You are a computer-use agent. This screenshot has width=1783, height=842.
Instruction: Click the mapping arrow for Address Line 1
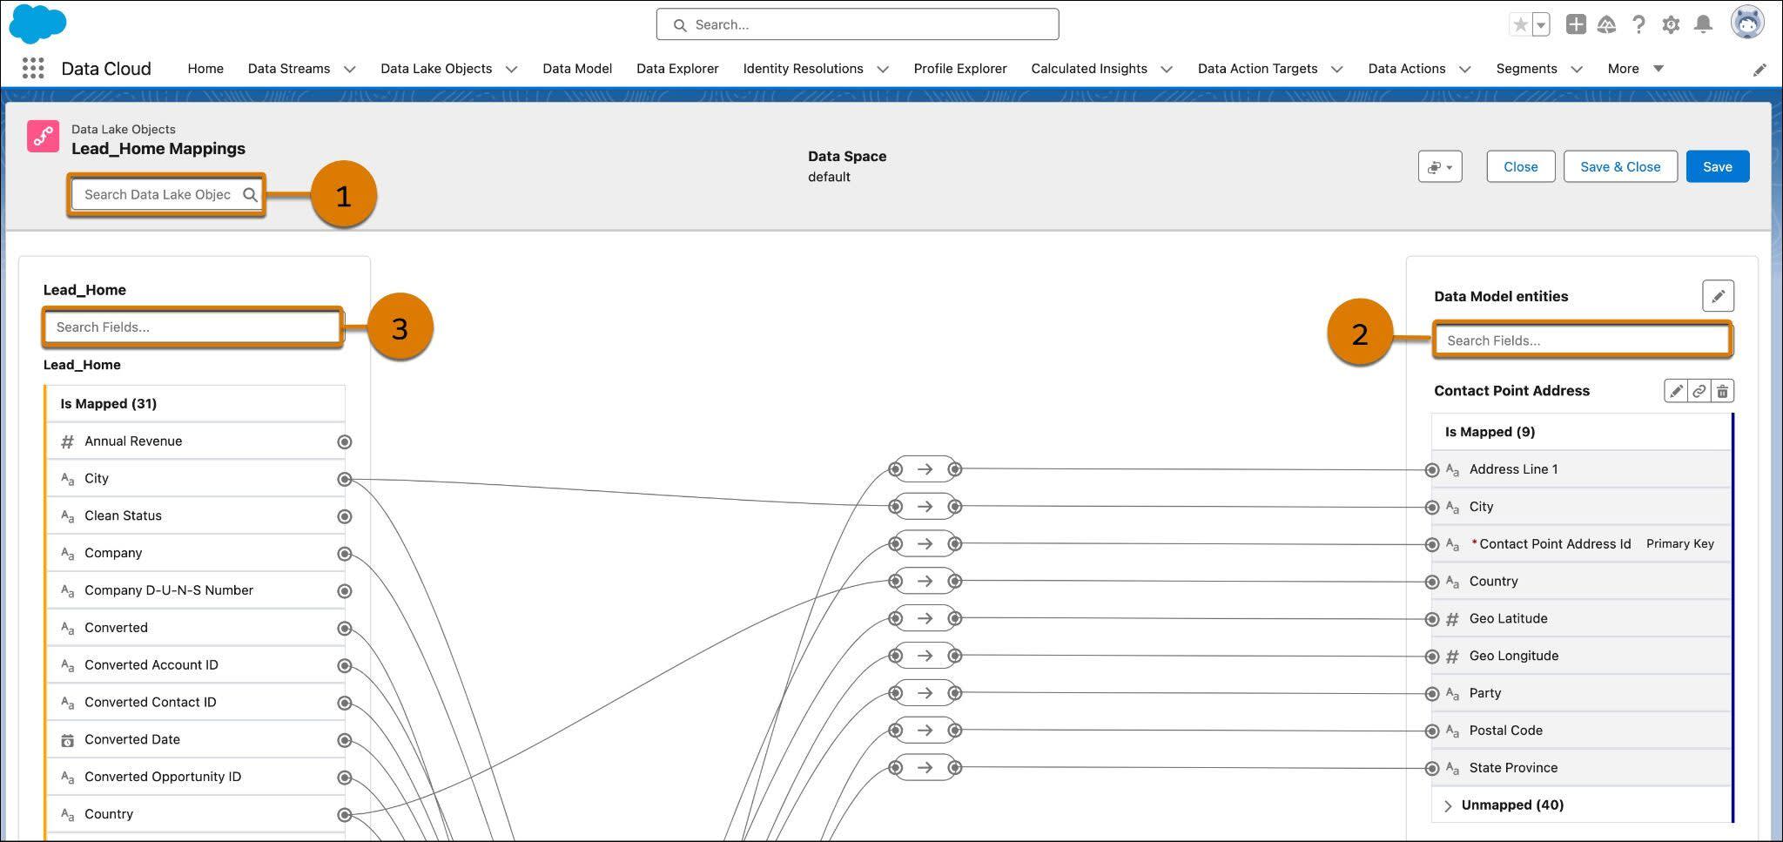click(925, 469)
